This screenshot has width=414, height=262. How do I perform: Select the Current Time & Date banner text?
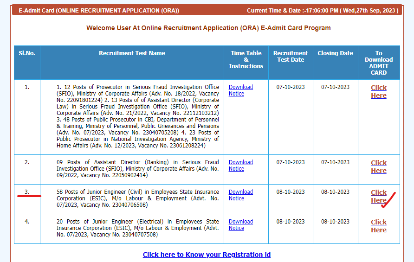click(323, 11)
